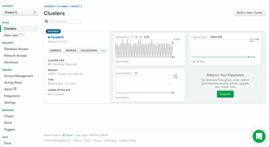Screen dimensions: 270x147
Task: Click Replica Set - 3 nodes text
Action: click(62, 84)
